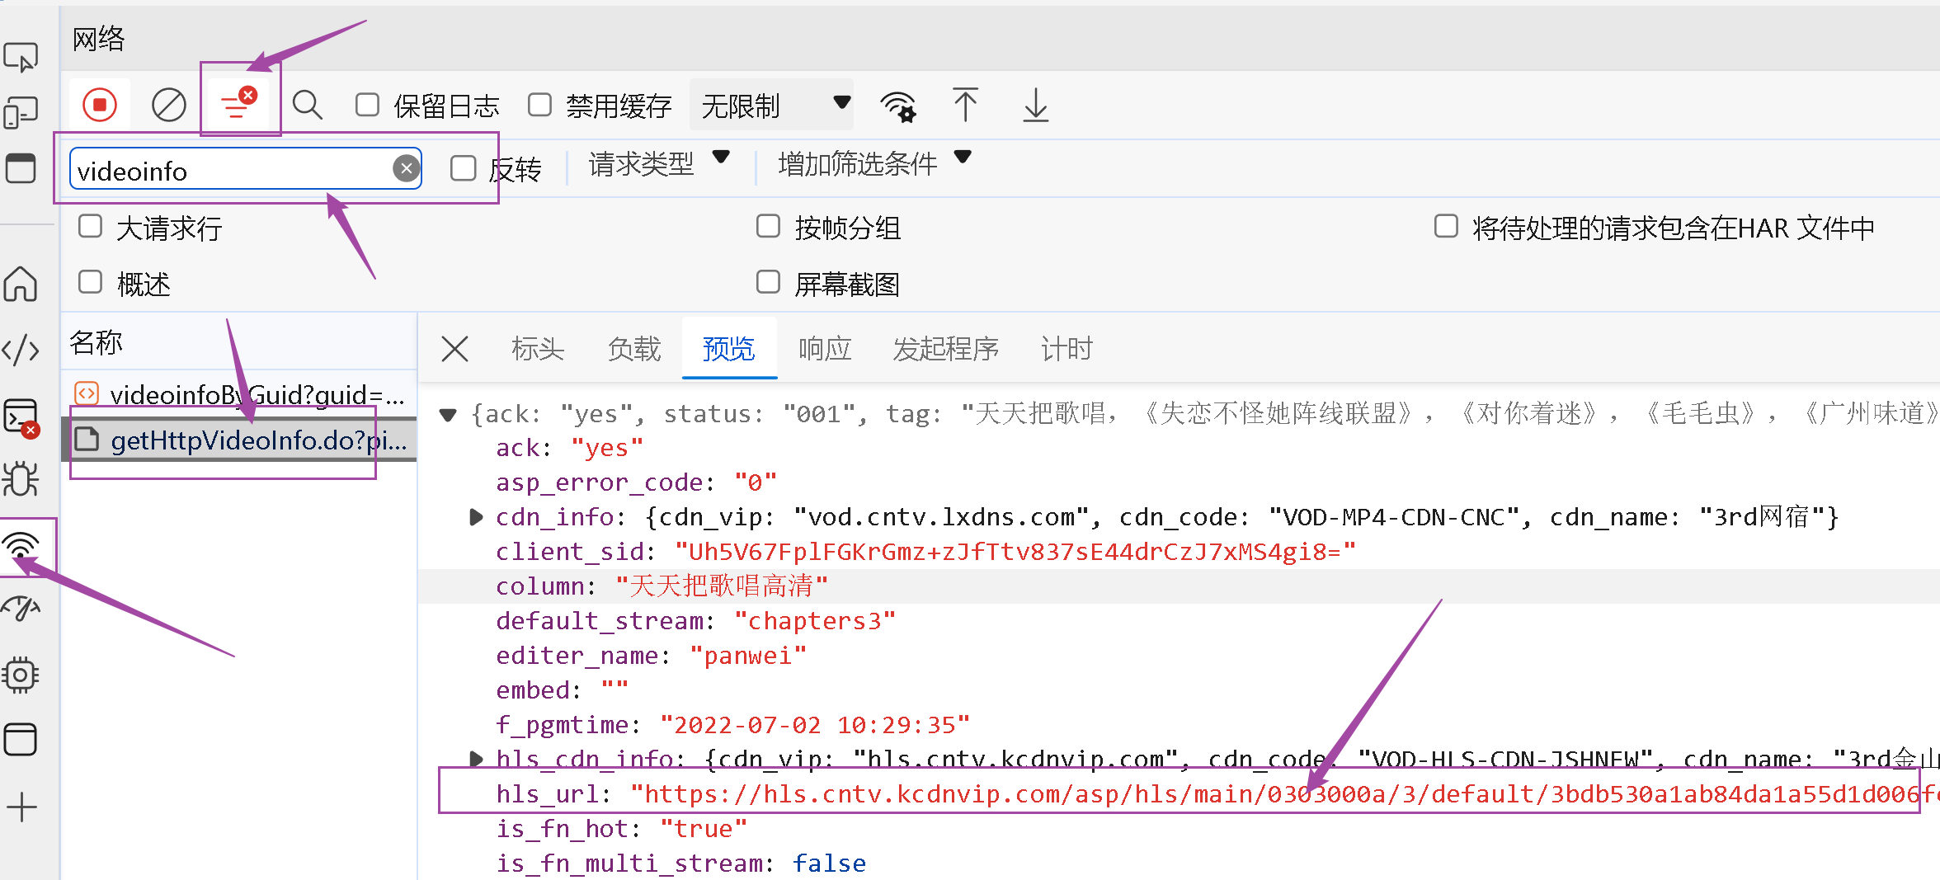Enable the 保留日志 checkbox
The height and width of the screenshot is (880, 1940).
click(x=367, y=105)
